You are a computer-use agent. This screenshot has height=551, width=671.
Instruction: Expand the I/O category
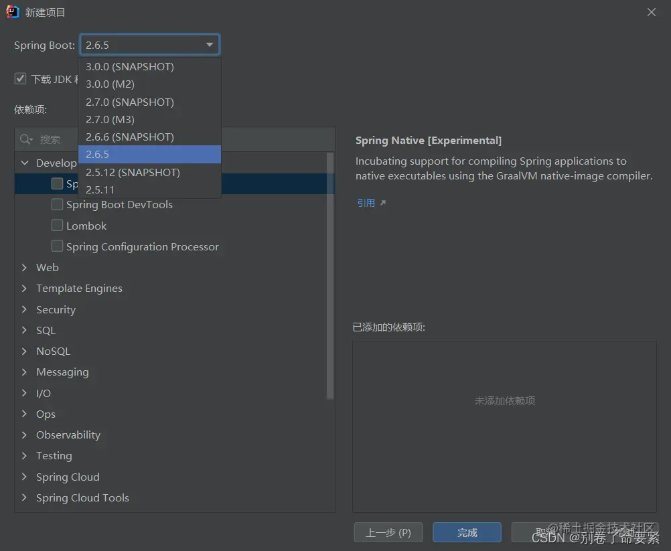click(24, 393)
